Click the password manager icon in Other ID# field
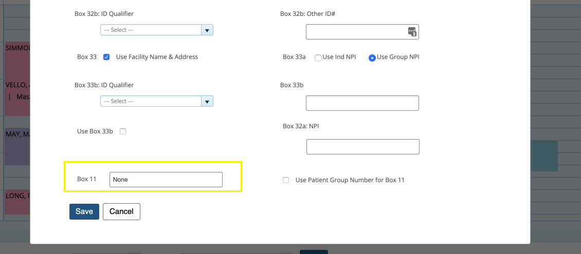Image resolution: width=581 pixels, height=254 pixels. click(412, 32)
